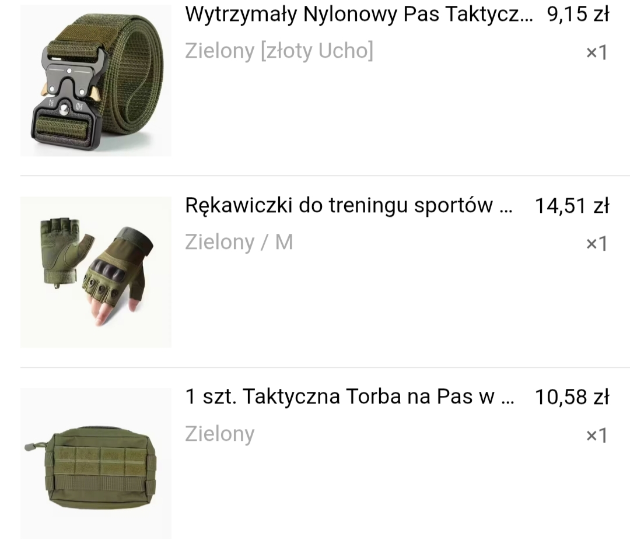Open the green tactical belt product image
This screenshot has width=630, height=551.
coord(96,80)
